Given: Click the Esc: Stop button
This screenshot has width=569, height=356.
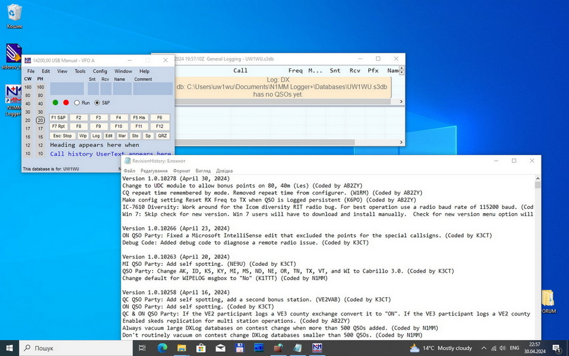Looking at the screenshot, I should tap(63, 136).
